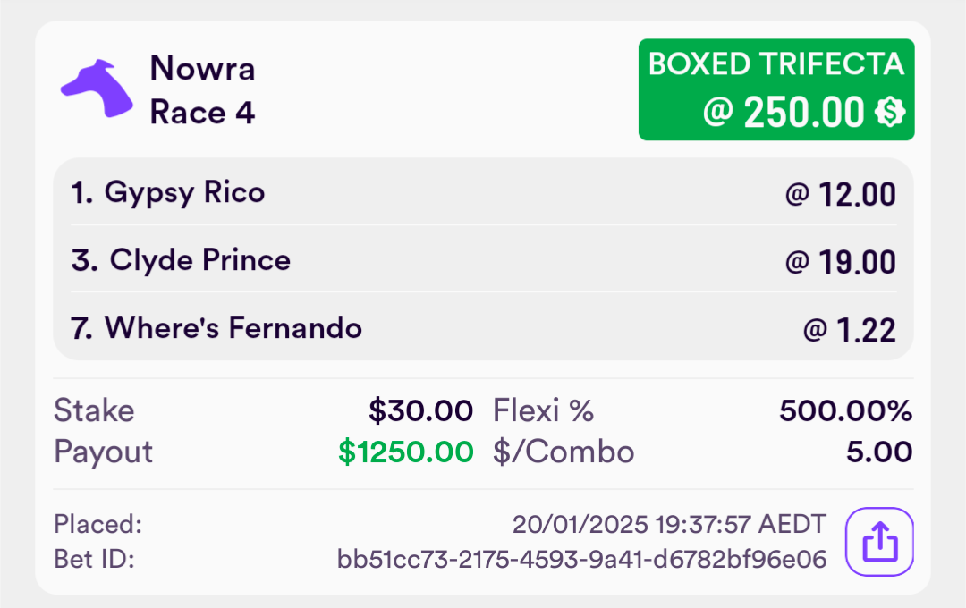
Task: Click the Payout label
Action: click(104, 452)
